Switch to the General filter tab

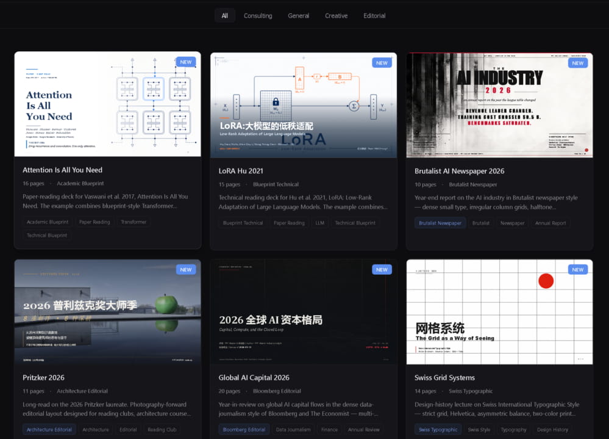pos(298,15)
